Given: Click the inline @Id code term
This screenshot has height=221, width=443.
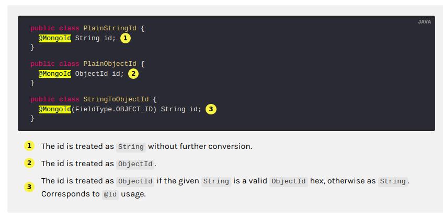Looking at the screenshot, I should pyautogui.click(x=110, y=194).
